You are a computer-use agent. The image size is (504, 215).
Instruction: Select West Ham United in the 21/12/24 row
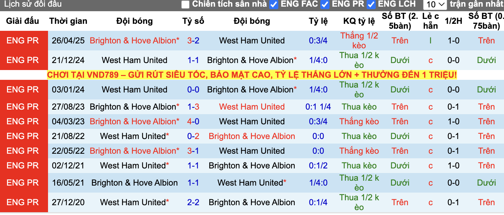point(134,60)
